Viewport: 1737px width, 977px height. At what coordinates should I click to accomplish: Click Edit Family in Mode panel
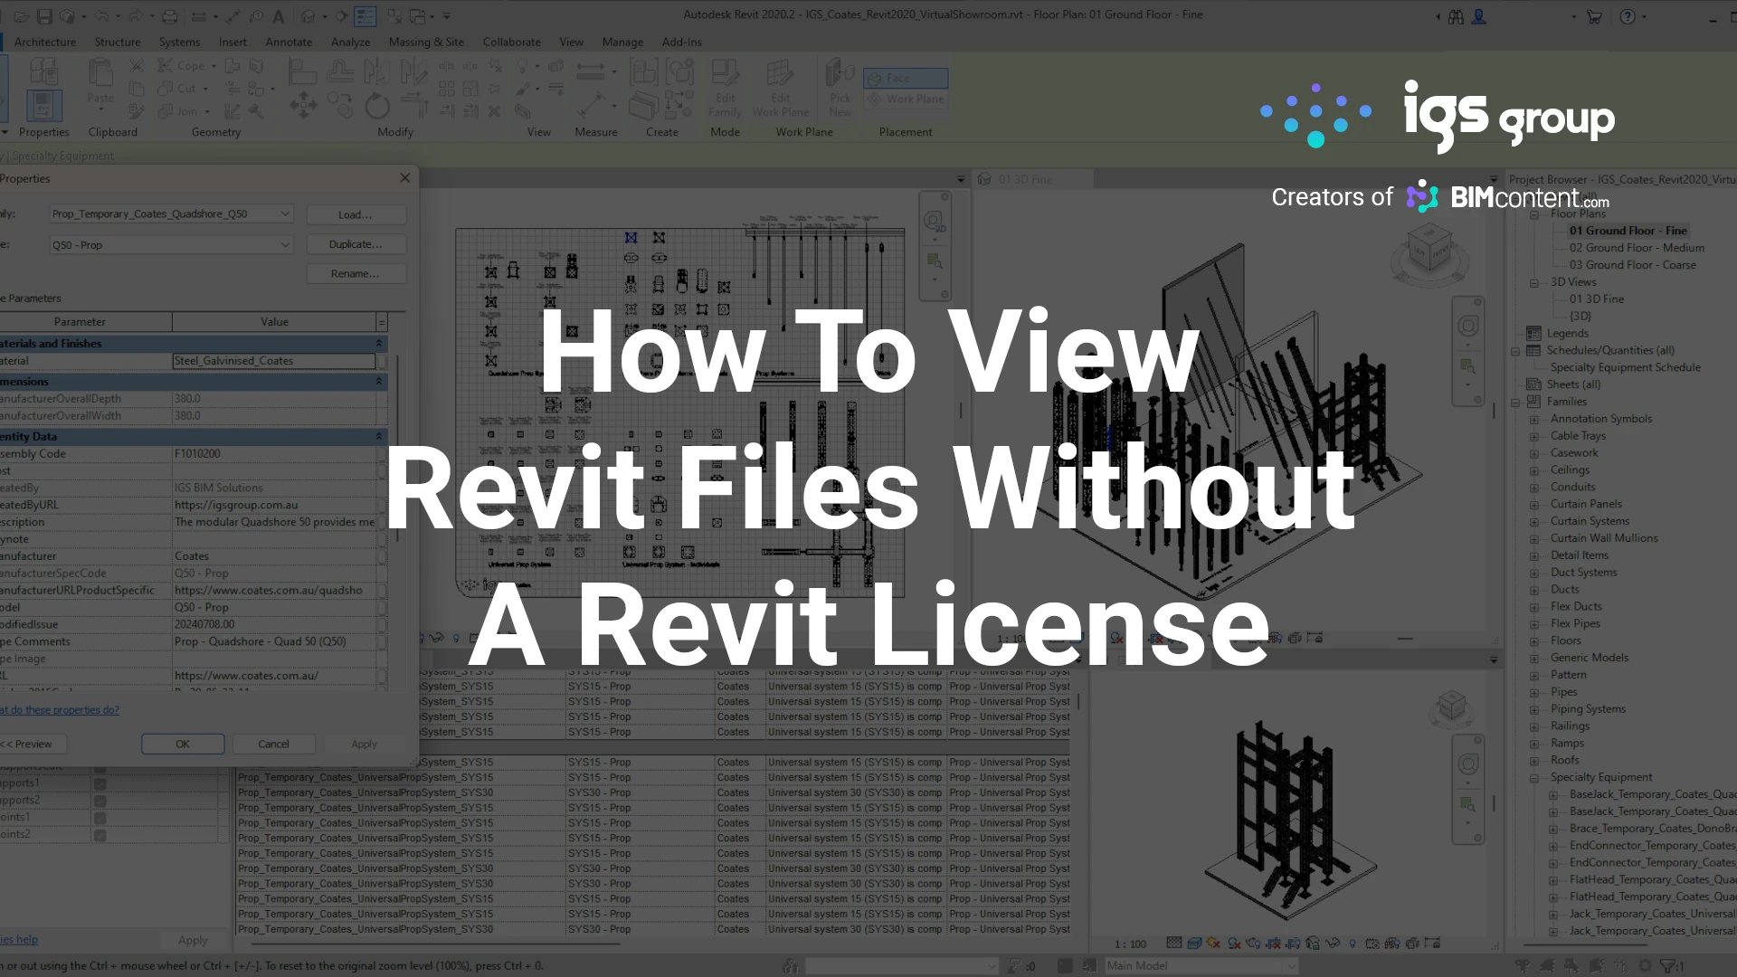click(x=725, y=88)
